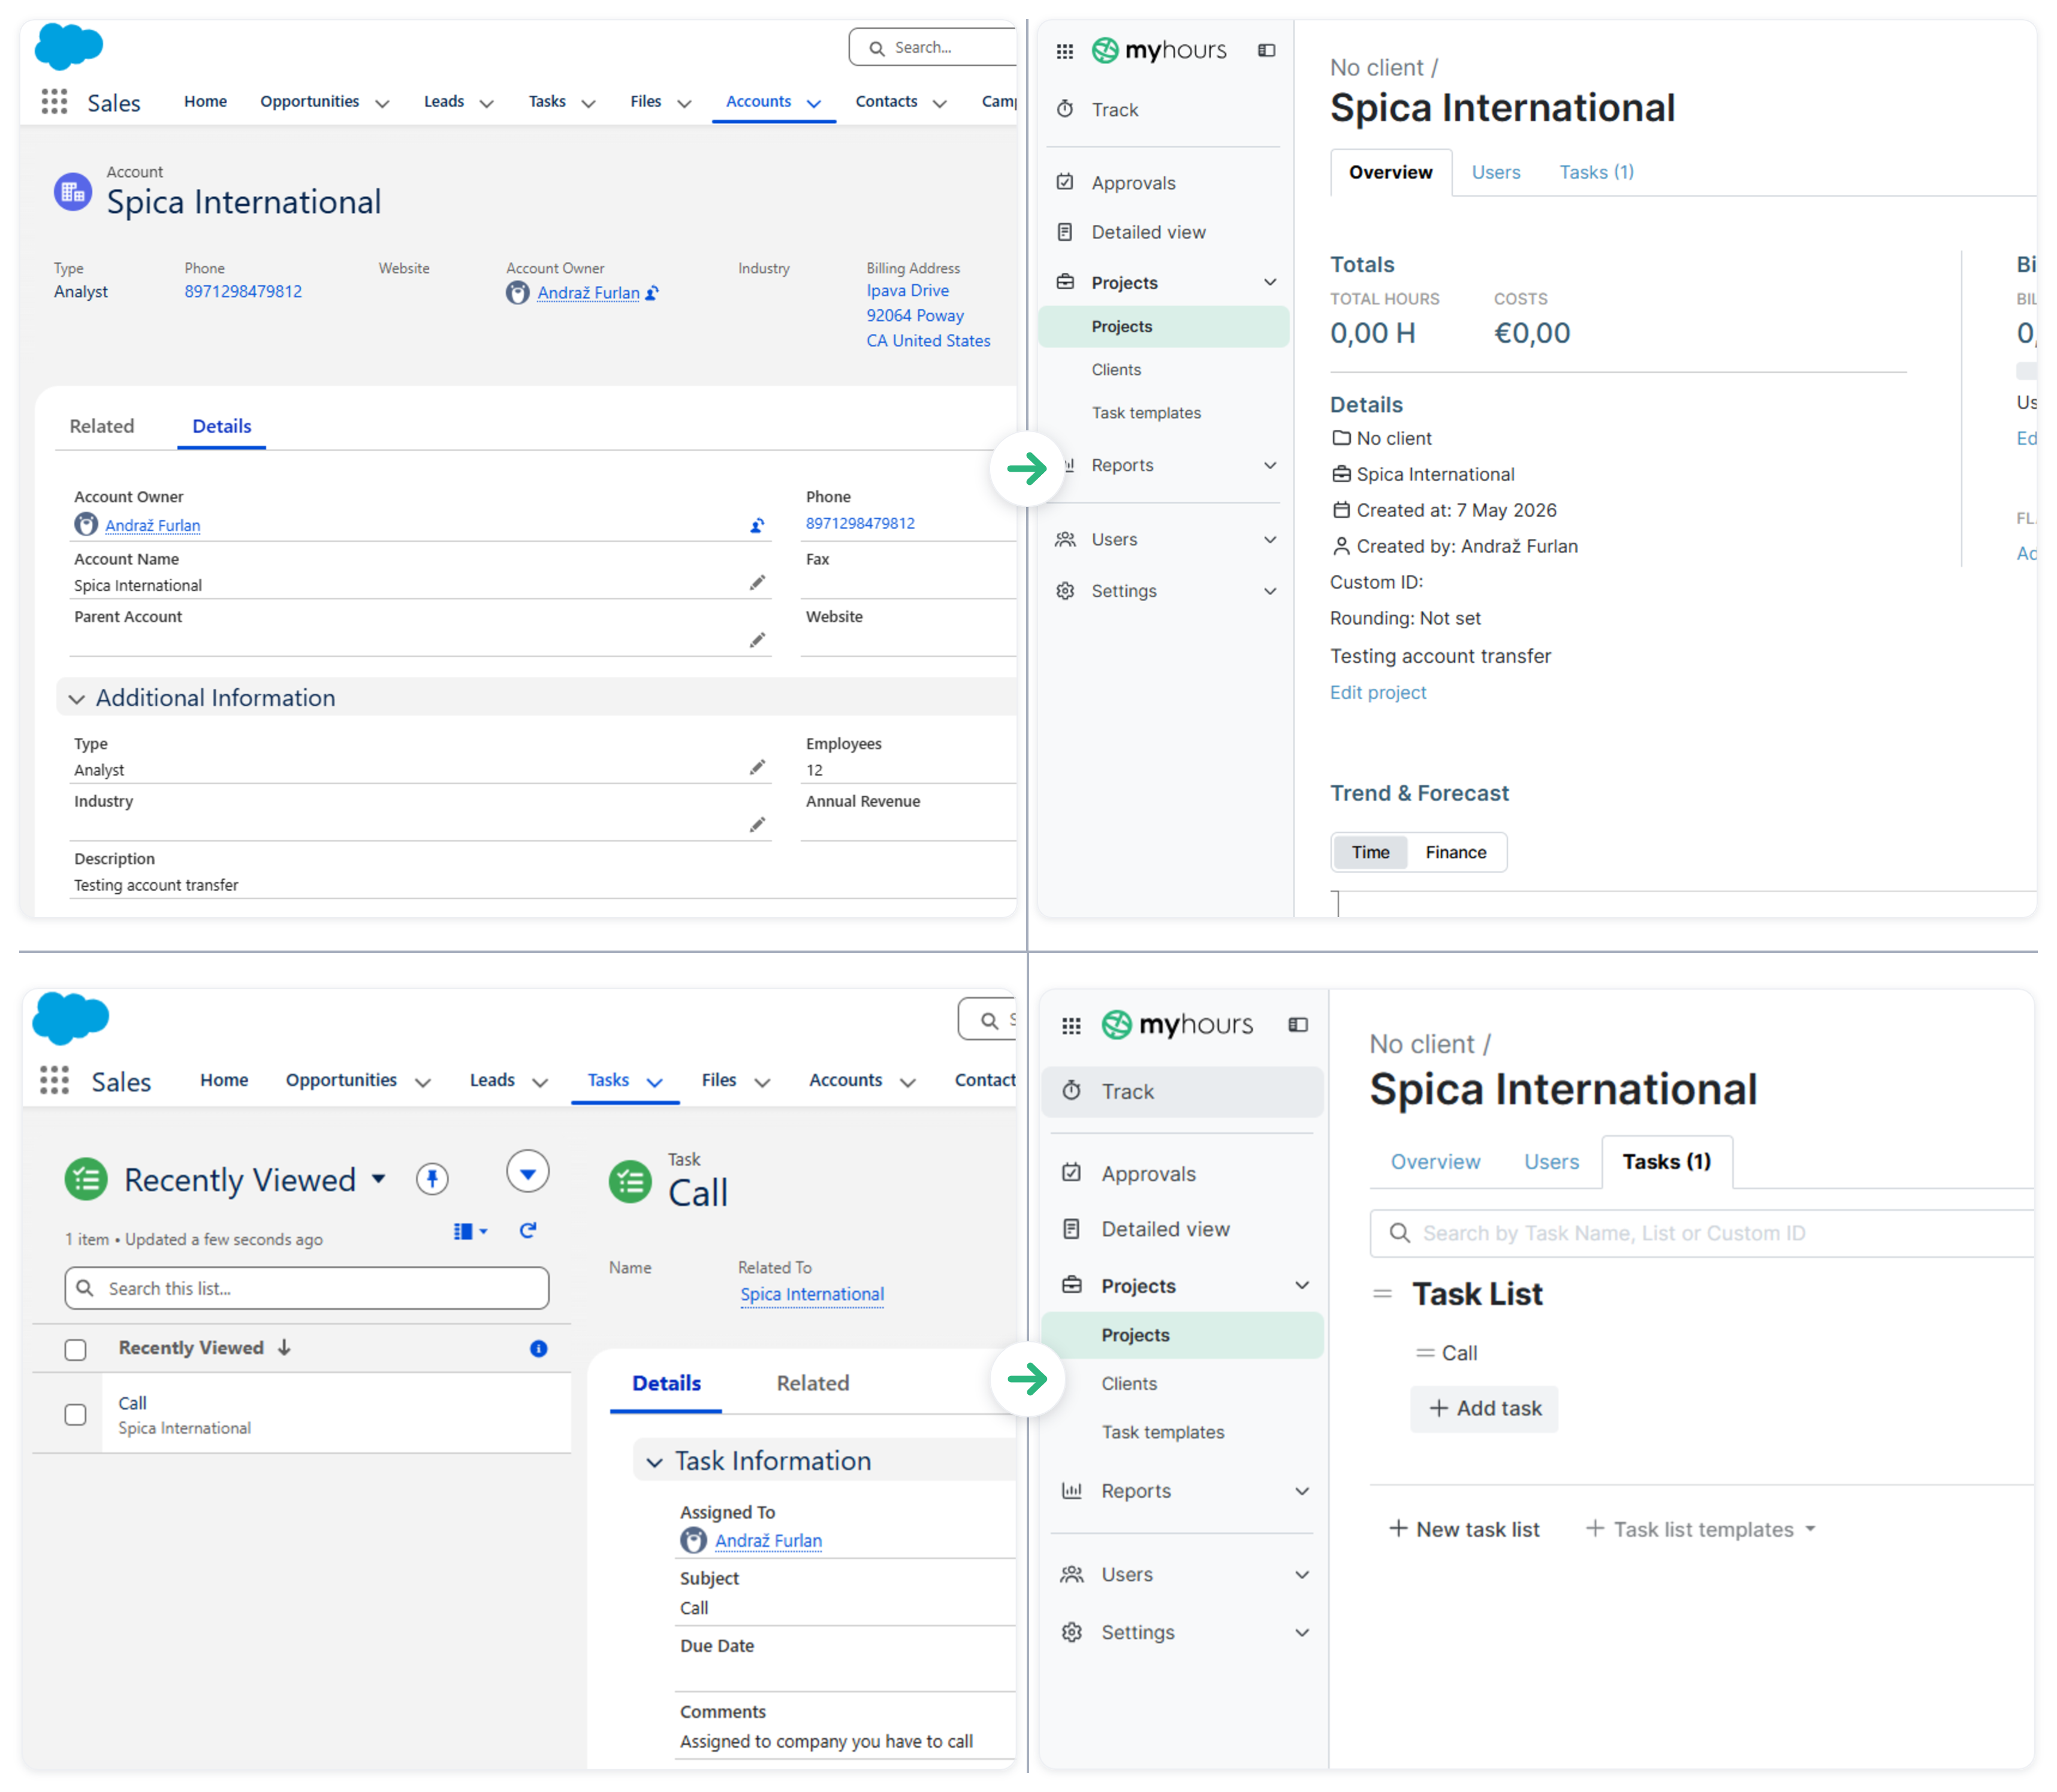Click change owner icon beside Andraž Furlan header
The height and width of the screenshot is (1792, 2057).
(x=652, y=293)
